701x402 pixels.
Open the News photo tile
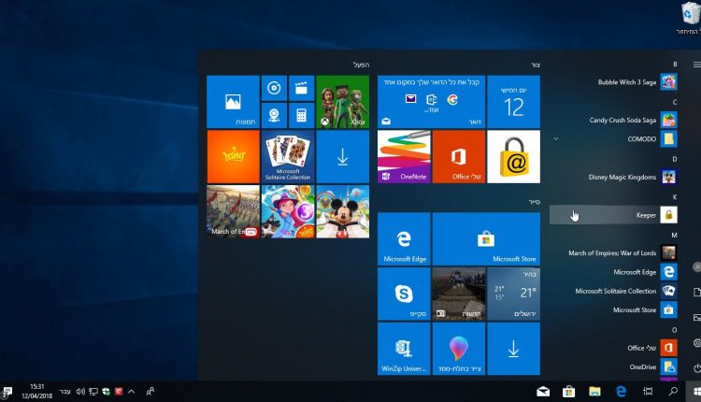[459, 294]
